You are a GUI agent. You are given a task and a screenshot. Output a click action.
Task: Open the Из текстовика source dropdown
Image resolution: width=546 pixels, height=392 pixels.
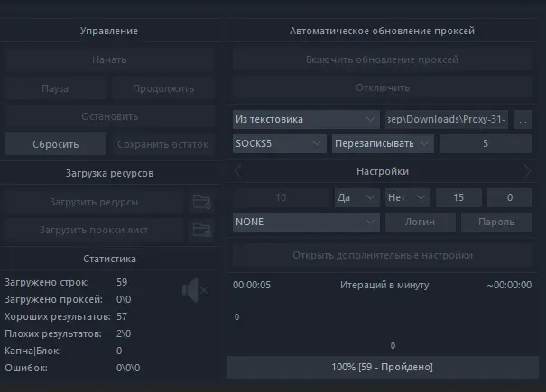(306, 119)
